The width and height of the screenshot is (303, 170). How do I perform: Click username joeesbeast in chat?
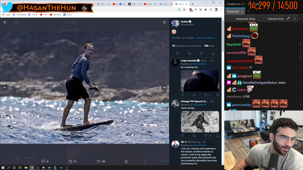tap(240, 29)
